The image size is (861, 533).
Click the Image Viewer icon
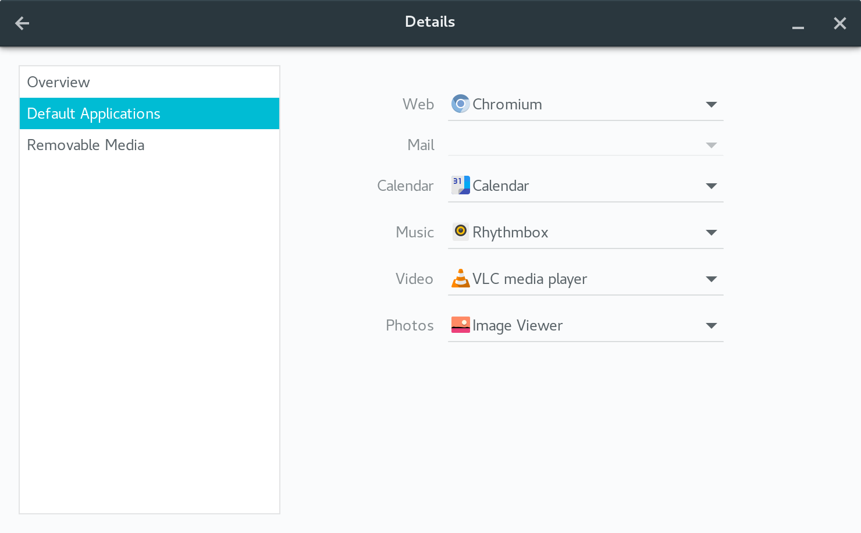coord(460,325)
